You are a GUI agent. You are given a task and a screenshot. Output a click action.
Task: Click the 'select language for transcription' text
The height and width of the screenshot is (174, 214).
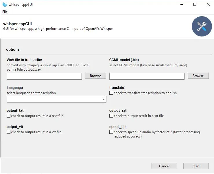[31, 93]
